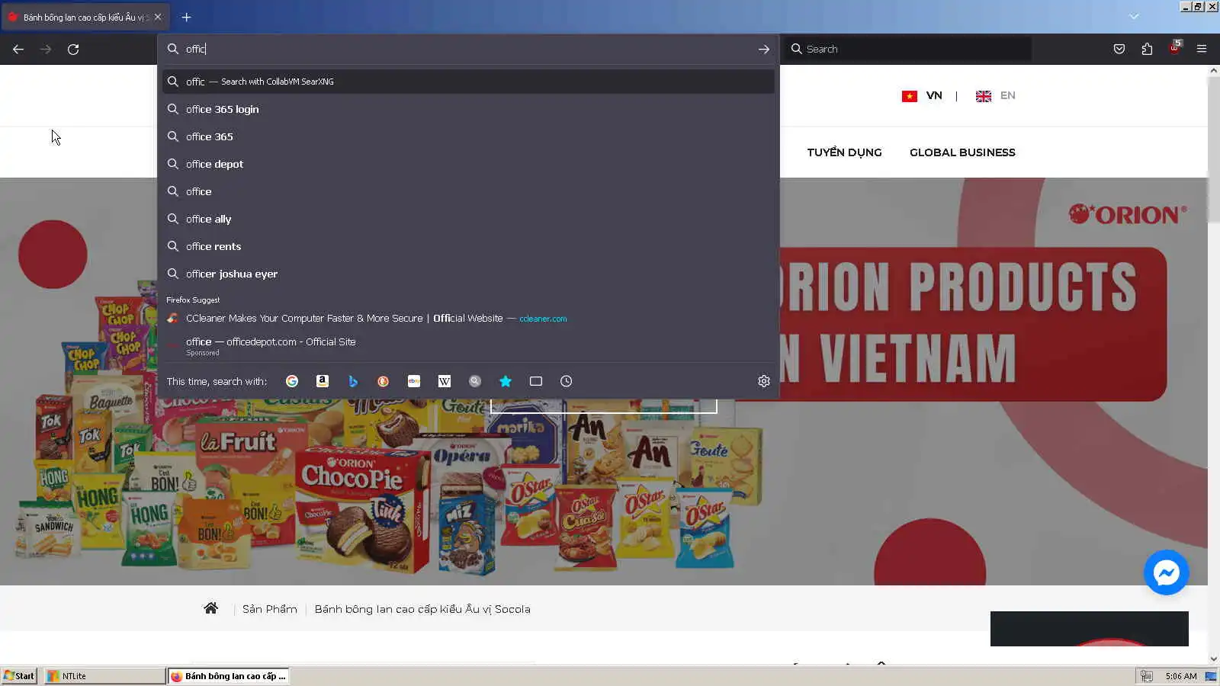Click the Orion logo on banner
This screenshot has height=686, width=1220.
[1128, 214]
